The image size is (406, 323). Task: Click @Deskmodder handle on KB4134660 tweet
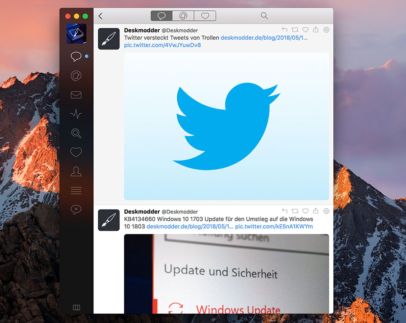pyautogui.click(x=180, y=212)
